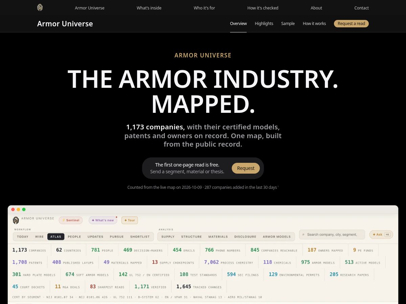Screen dimensions: 406x304
Task: Click the 129 ENVIRONMENTAL PERMITS stat
Action: pos(294,275)
